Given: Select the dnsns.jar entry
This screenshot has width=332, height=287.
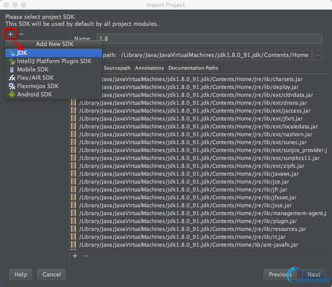Looking at the screenshot, I should (199, 103).
